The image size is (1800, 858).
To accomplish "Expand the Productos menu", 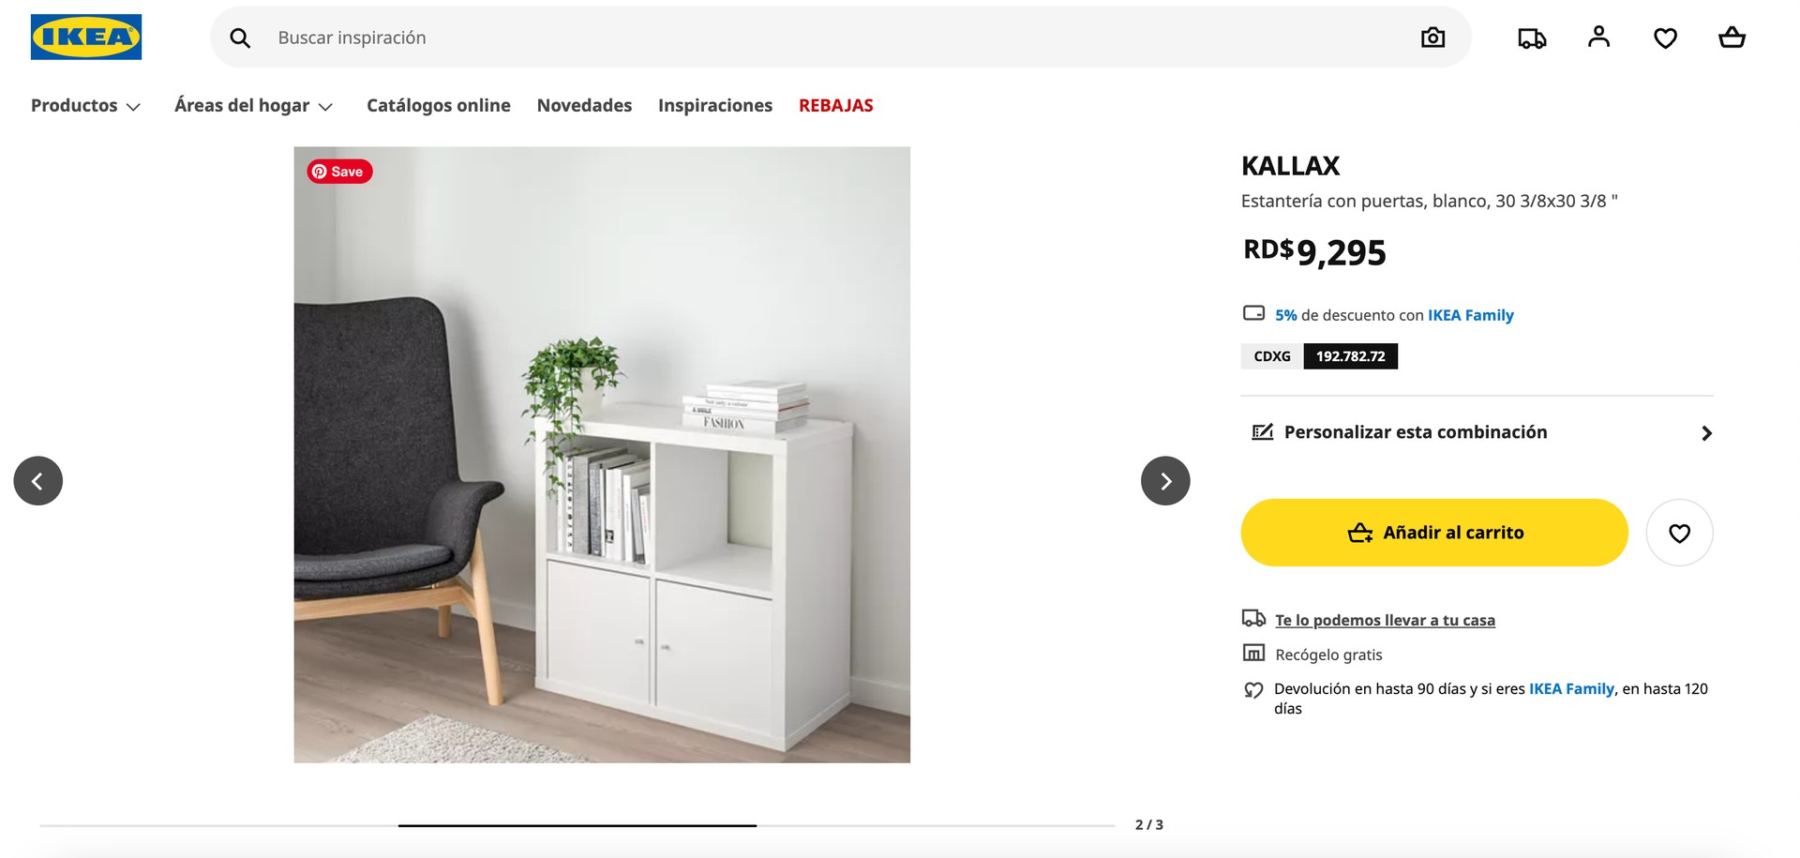I will (85, 106).
